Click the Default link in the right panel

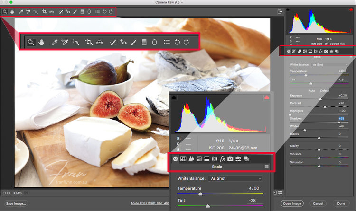[325, 91]
